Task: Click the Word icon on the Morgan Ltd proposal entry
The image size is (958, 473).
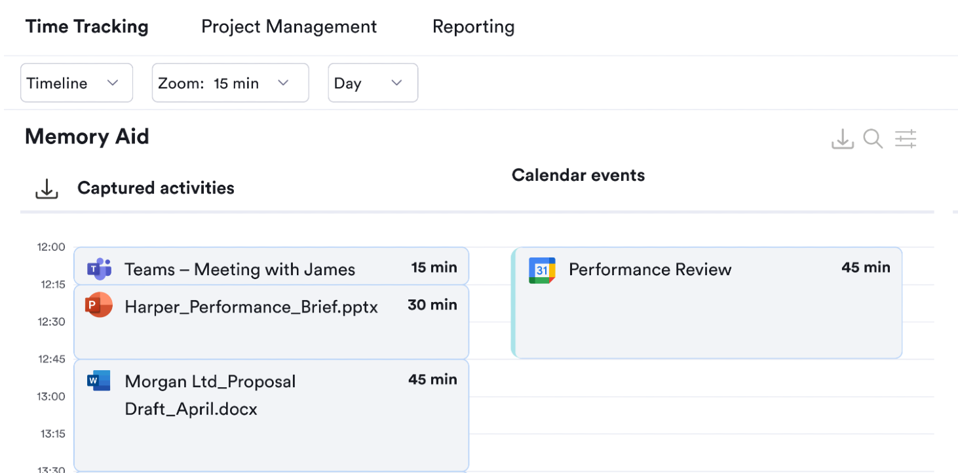Action: pos(99,381)
